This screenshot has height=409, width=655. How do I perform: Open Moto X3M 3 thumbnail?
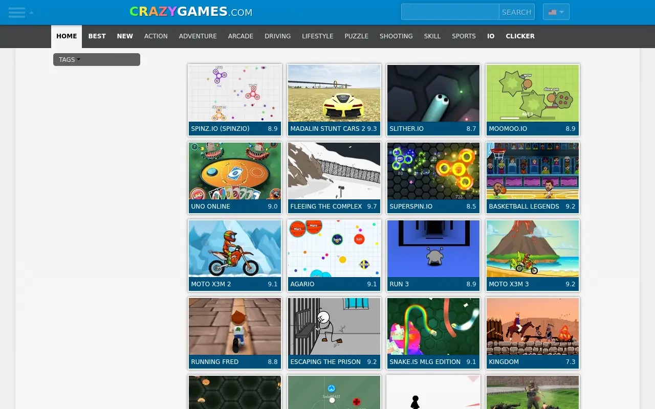pyautogui.click(x=533, y=248)
